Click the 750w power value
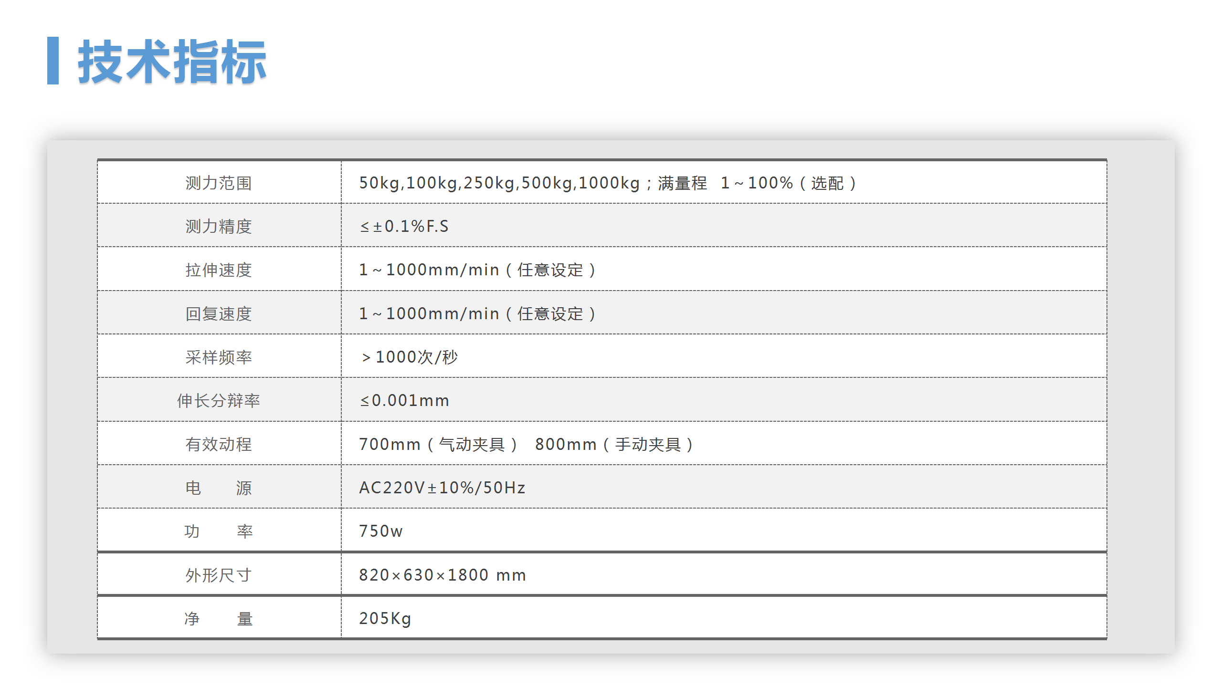 click(380, 531)
